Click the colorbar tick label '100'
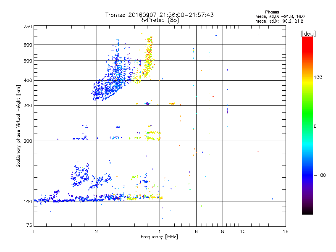Screen dimensions: 336x252 [x=318, y=77]
